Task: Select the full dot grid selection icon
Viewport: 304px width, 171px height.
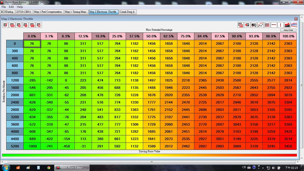Action: 267,25
